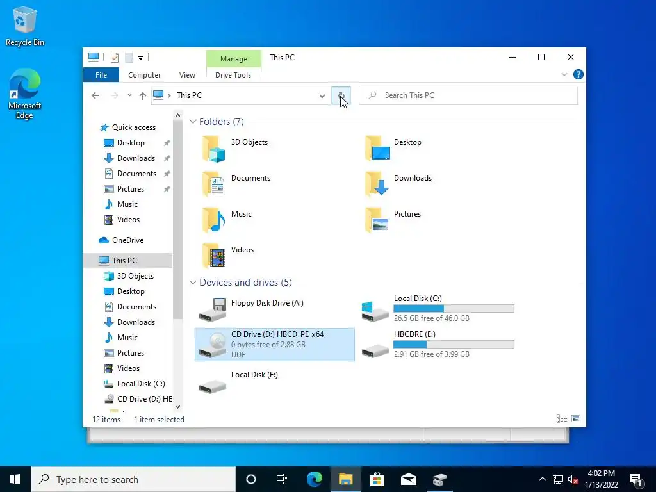
Task: Select Local Disk (F:) drive
Action: 238,381
